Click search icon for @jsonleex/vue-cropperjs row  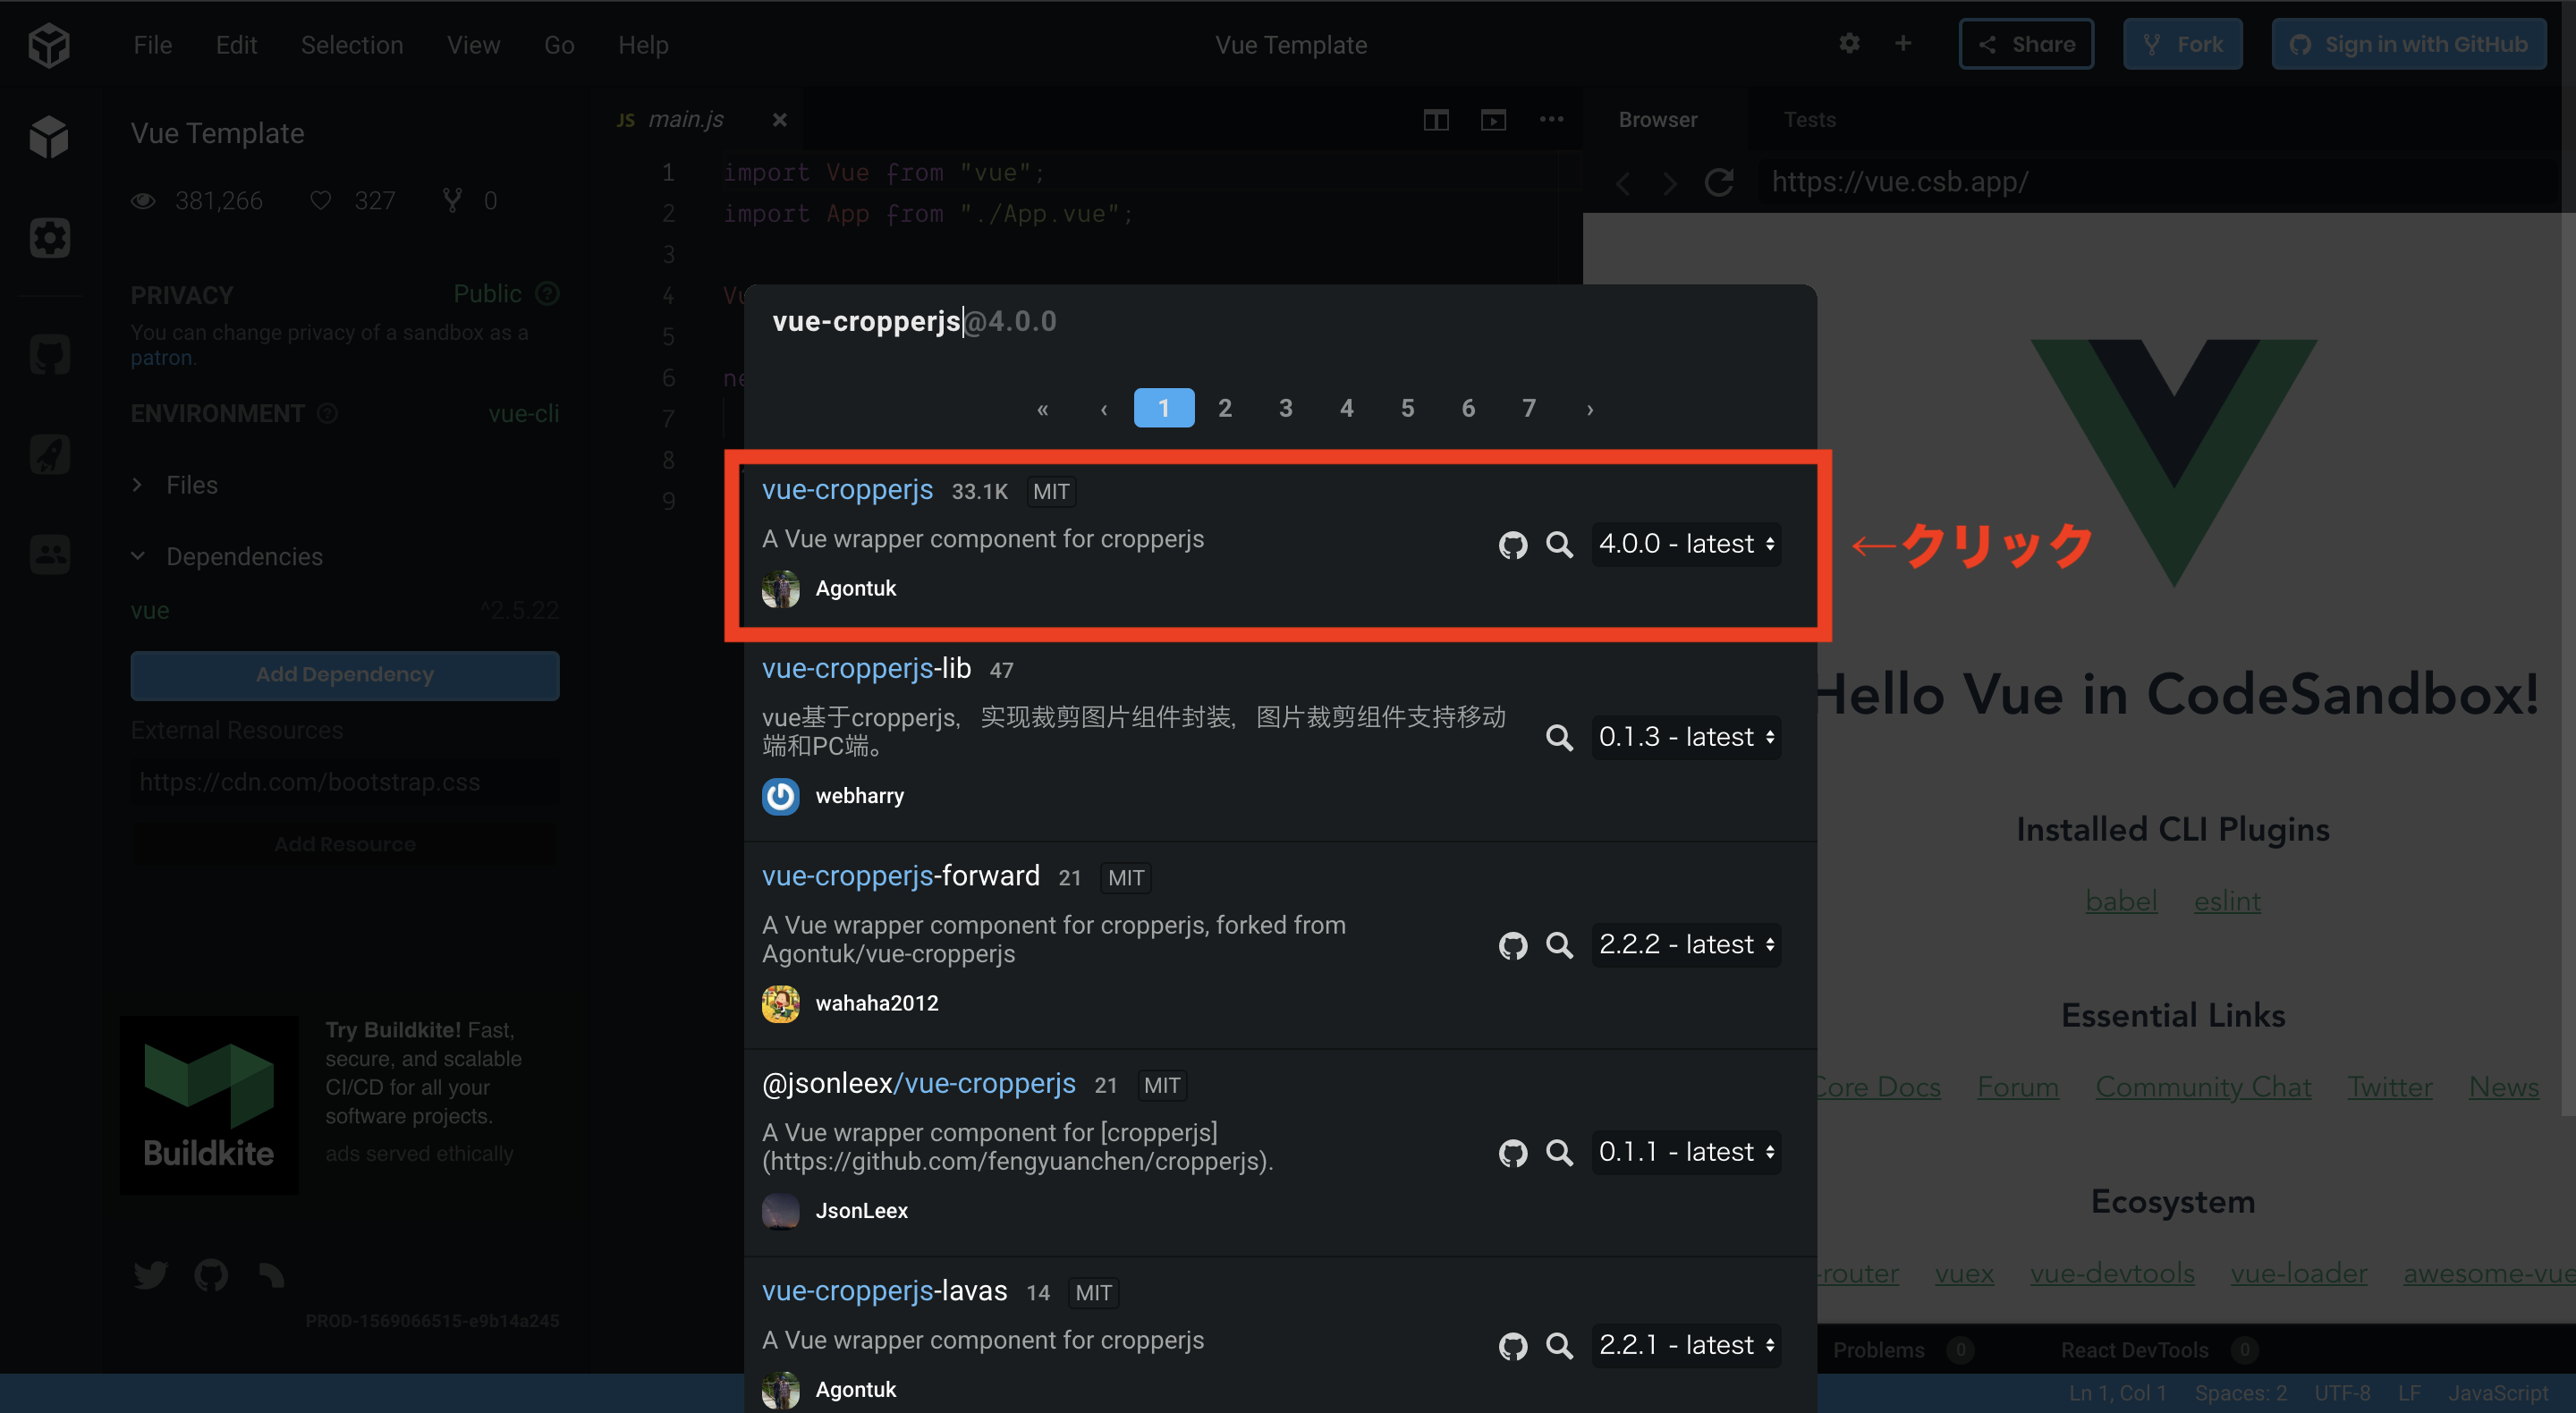pyautogui.click(x=1559, y=1152)
